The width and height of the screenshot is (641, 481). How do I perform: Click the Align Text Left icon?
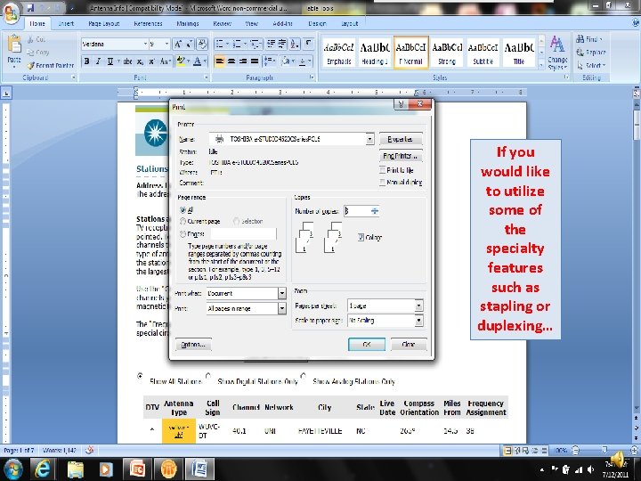tap(220, 61)
